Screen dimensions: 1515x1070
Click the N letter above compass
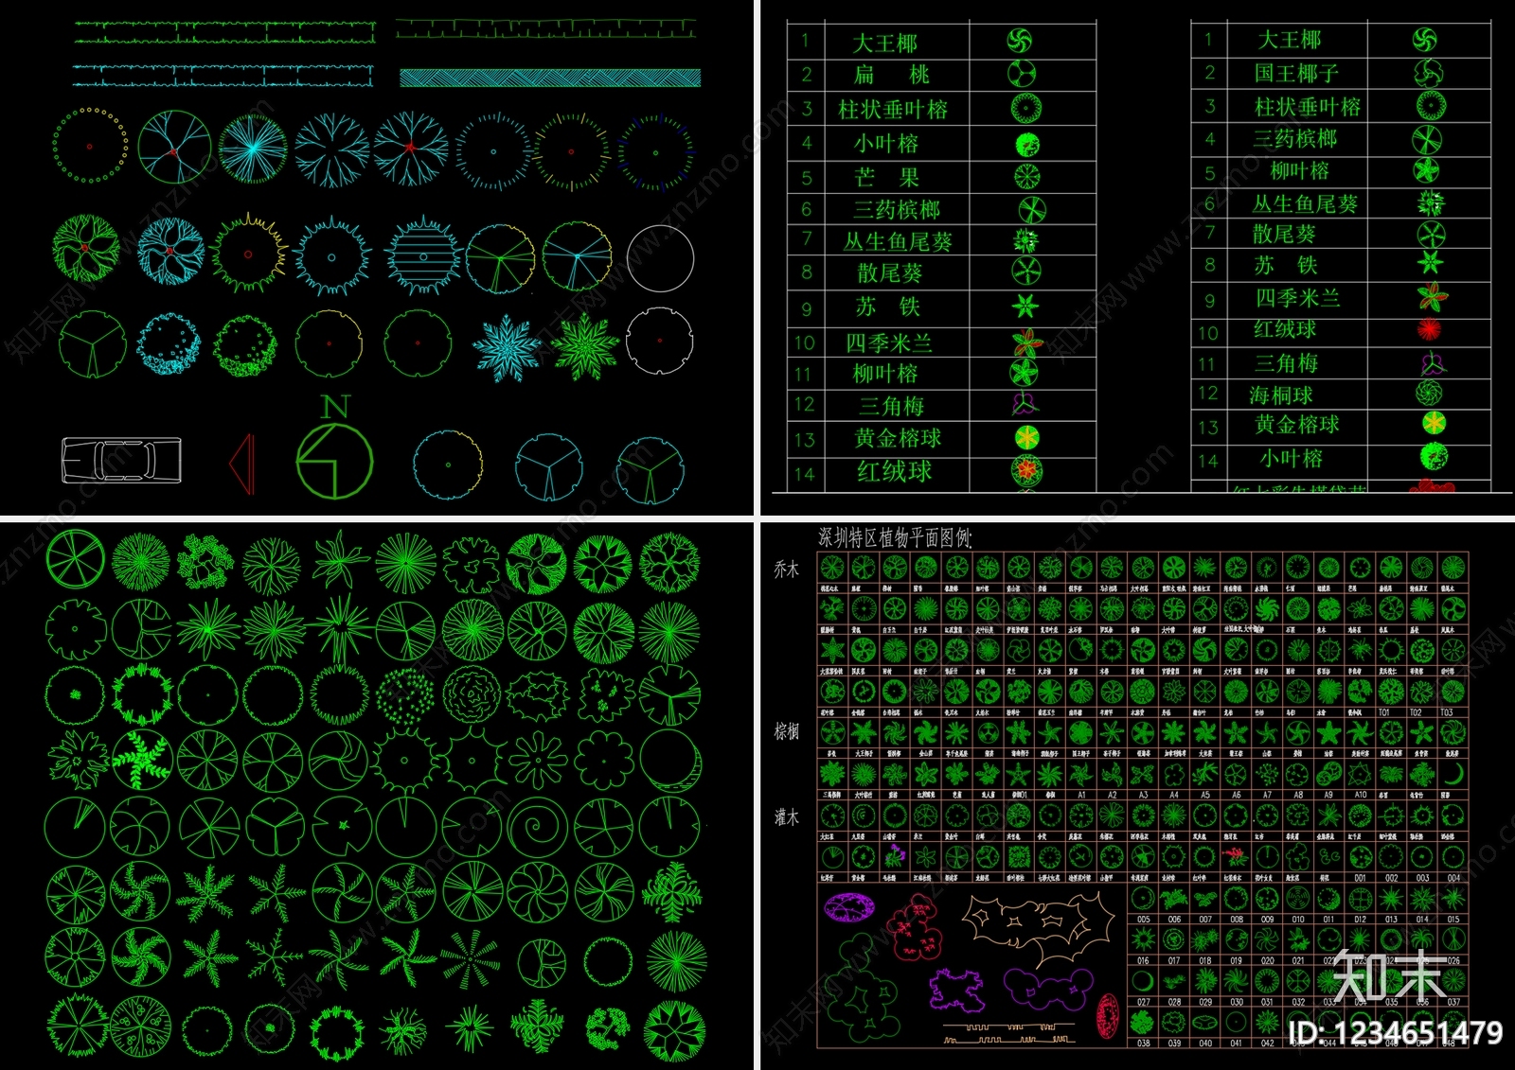tap(335, 407)
